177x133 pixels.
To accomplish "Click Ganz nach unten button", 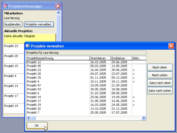I will coord(160,90).
